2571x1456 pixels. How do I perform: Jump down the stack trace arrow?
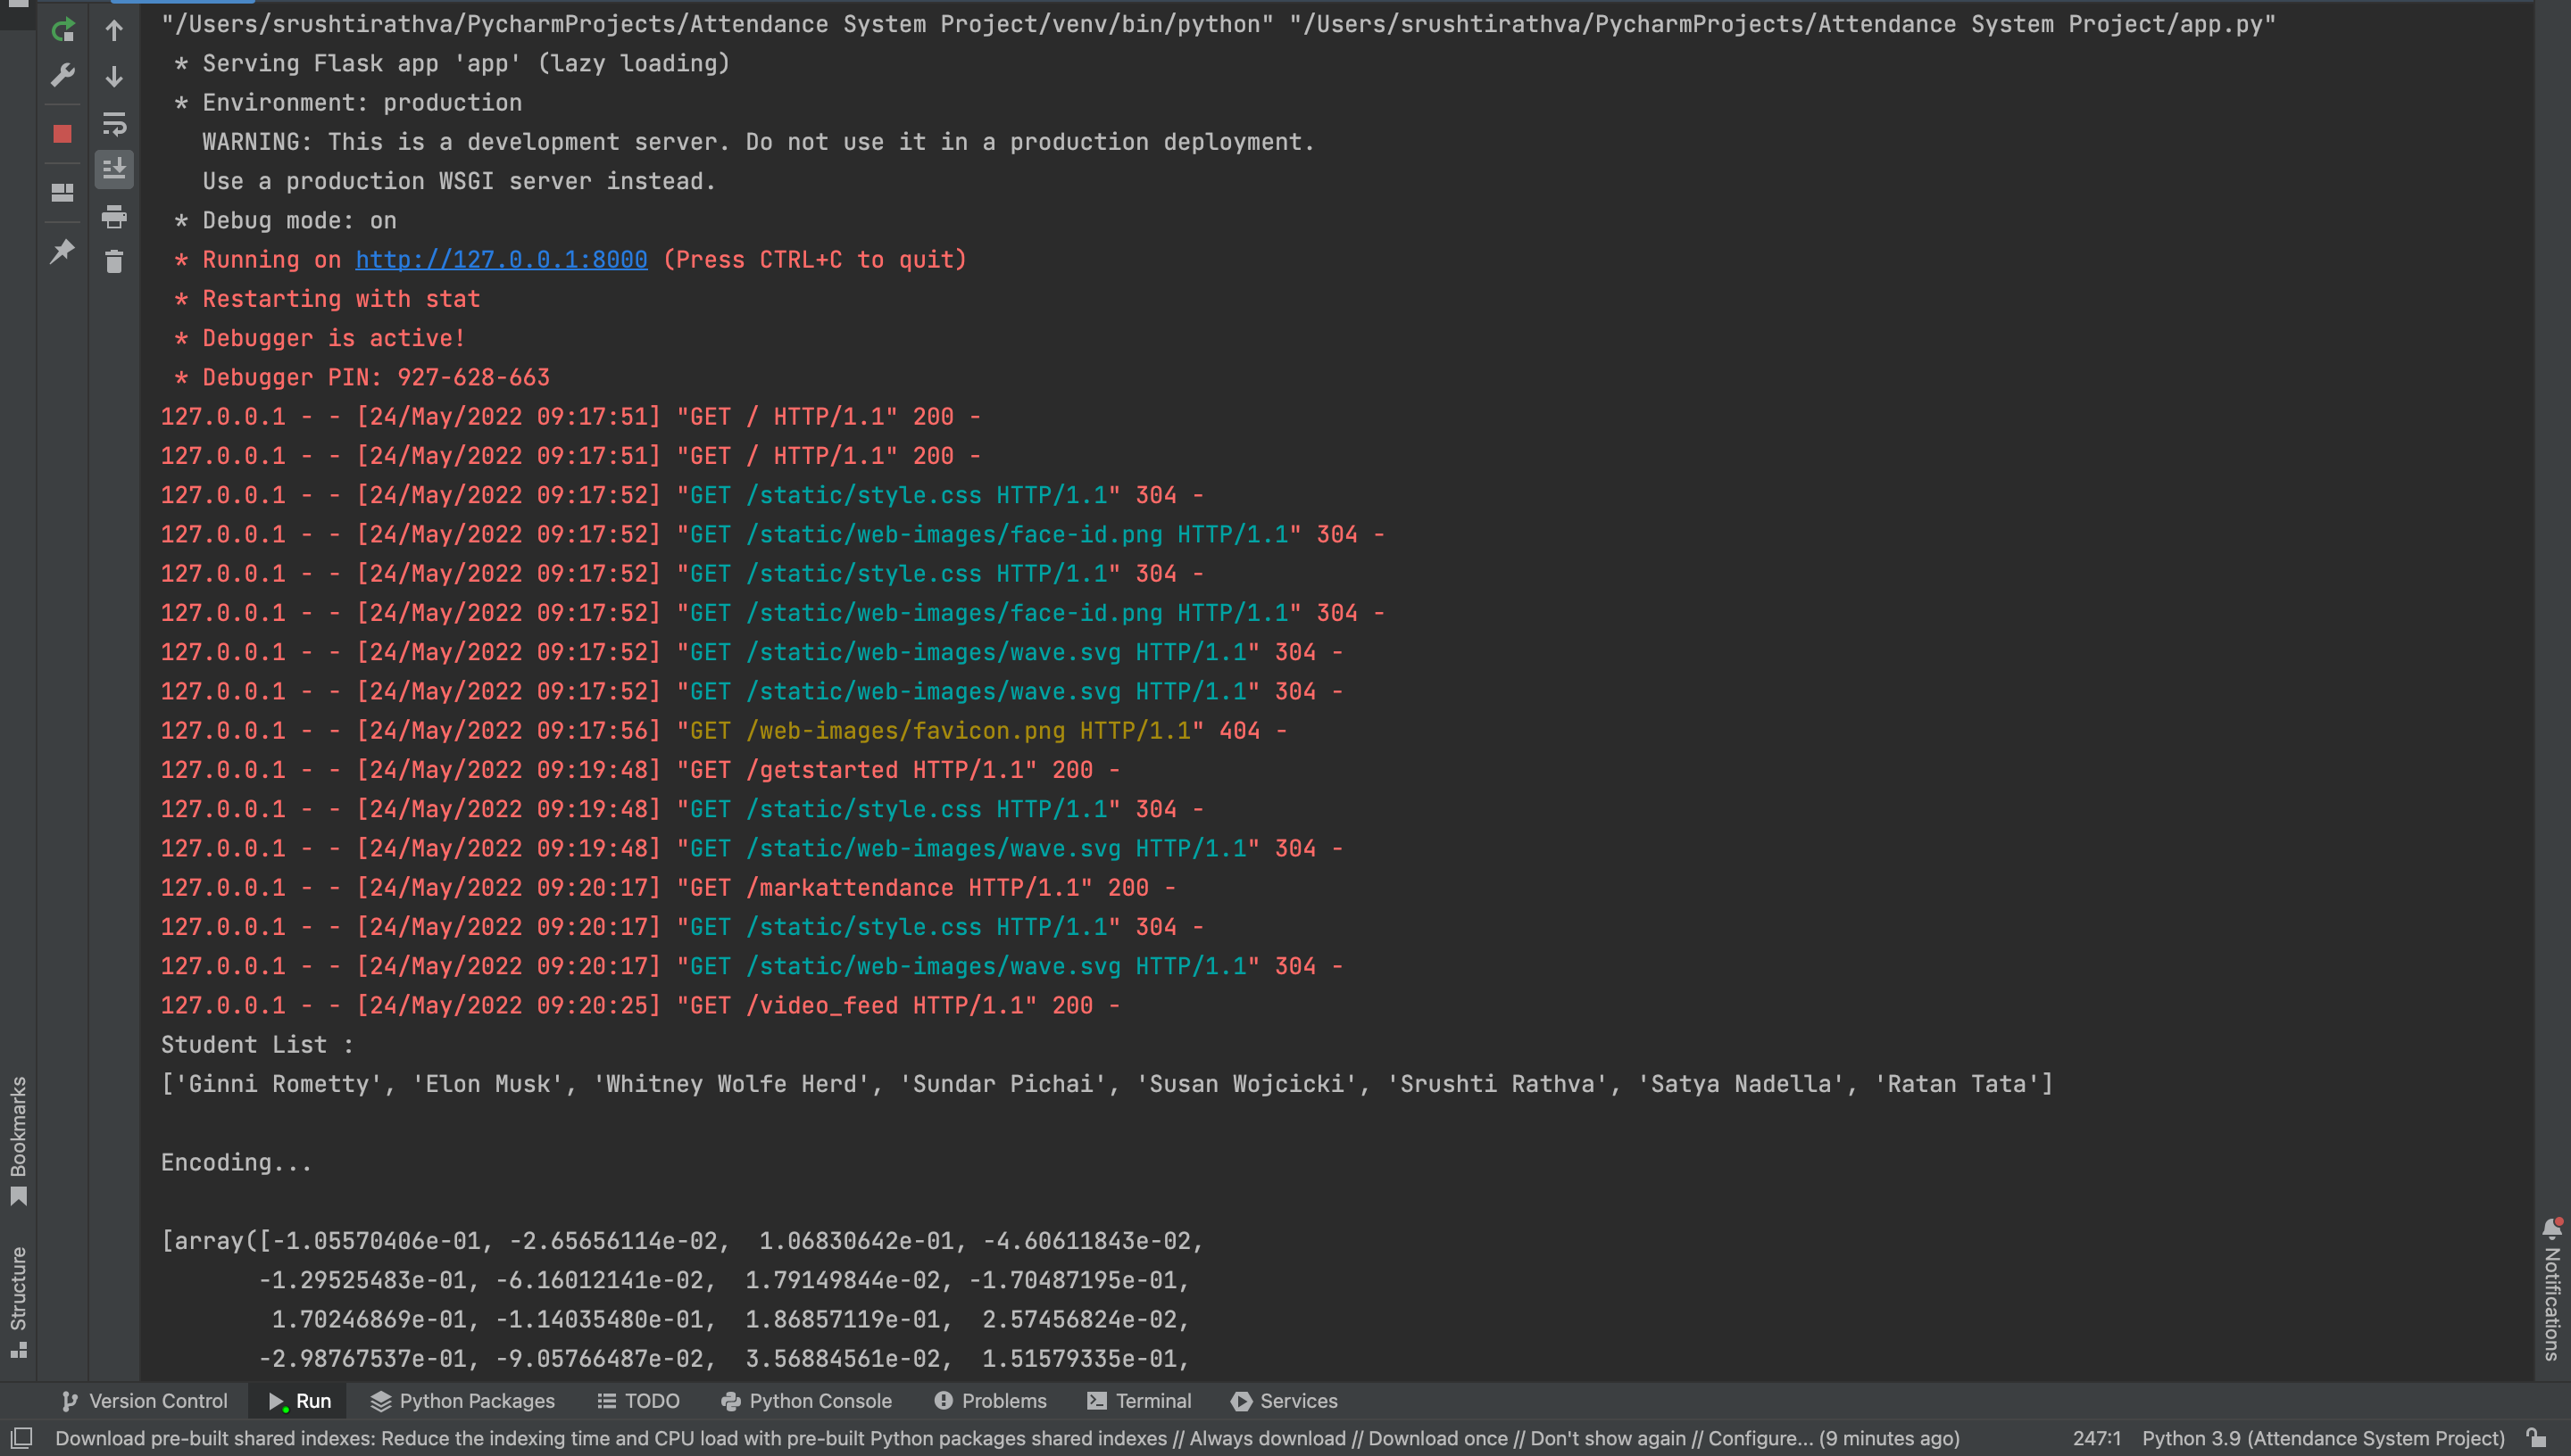[114, 76]
